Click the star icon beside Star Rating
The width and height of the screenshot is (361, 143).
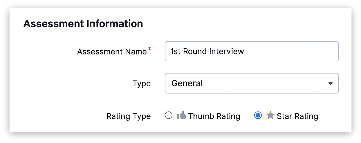pyautogui.click(x=270, y=115)
